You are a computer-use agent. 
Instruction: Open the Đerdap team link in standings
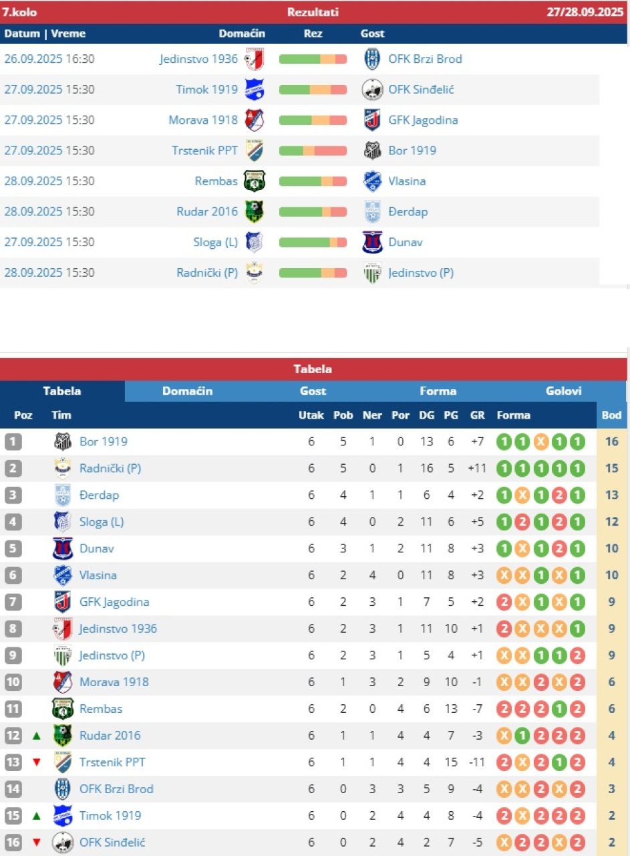[99, 495]
